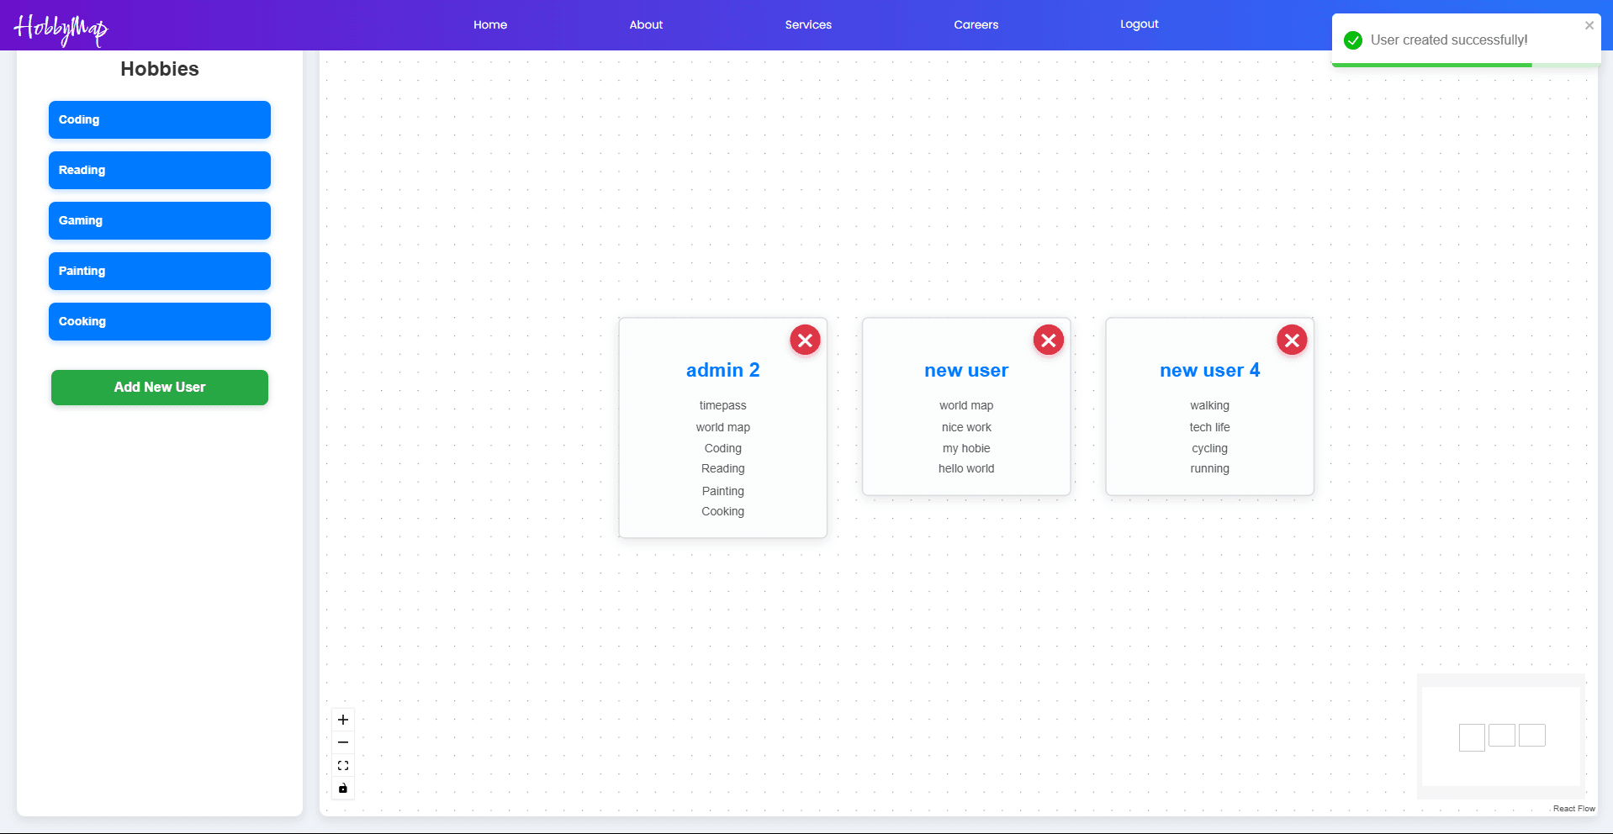Click the green success checkmark icon
Image resolution: width=1613 pixels, height=834 pixels.
pos(1353,40)
